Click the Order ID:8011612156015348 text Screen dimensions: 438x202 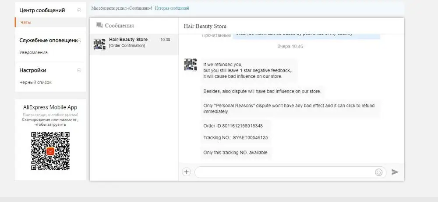[x=233, y=126]
